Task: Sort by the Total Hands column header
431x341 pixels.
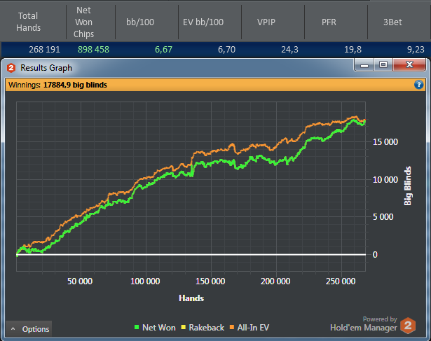Action: coord(29,22)
